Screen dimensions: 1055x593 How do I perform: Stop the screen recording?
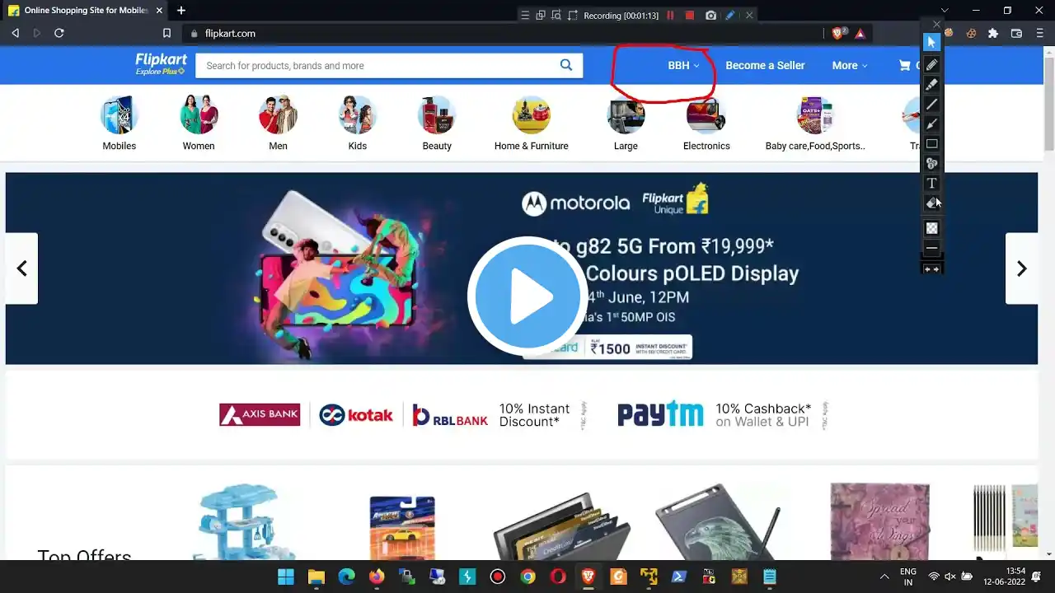[x=690, y=16]
